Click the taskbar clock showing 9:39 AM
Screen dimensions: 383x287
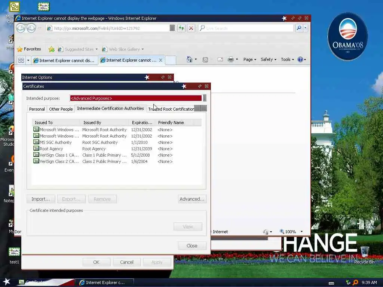369,283
